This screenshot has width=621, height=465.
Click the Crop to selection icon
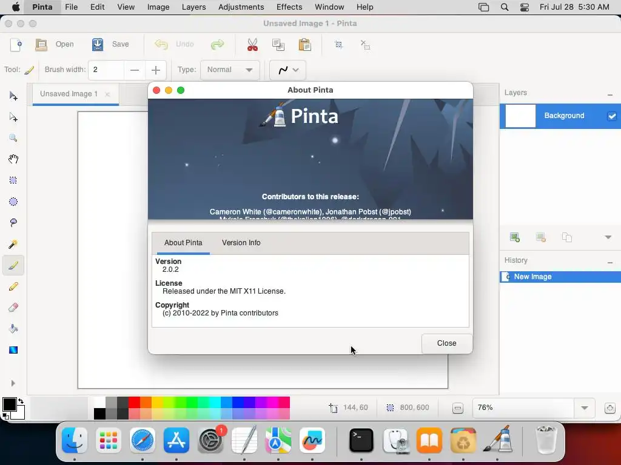click(338, 44)
